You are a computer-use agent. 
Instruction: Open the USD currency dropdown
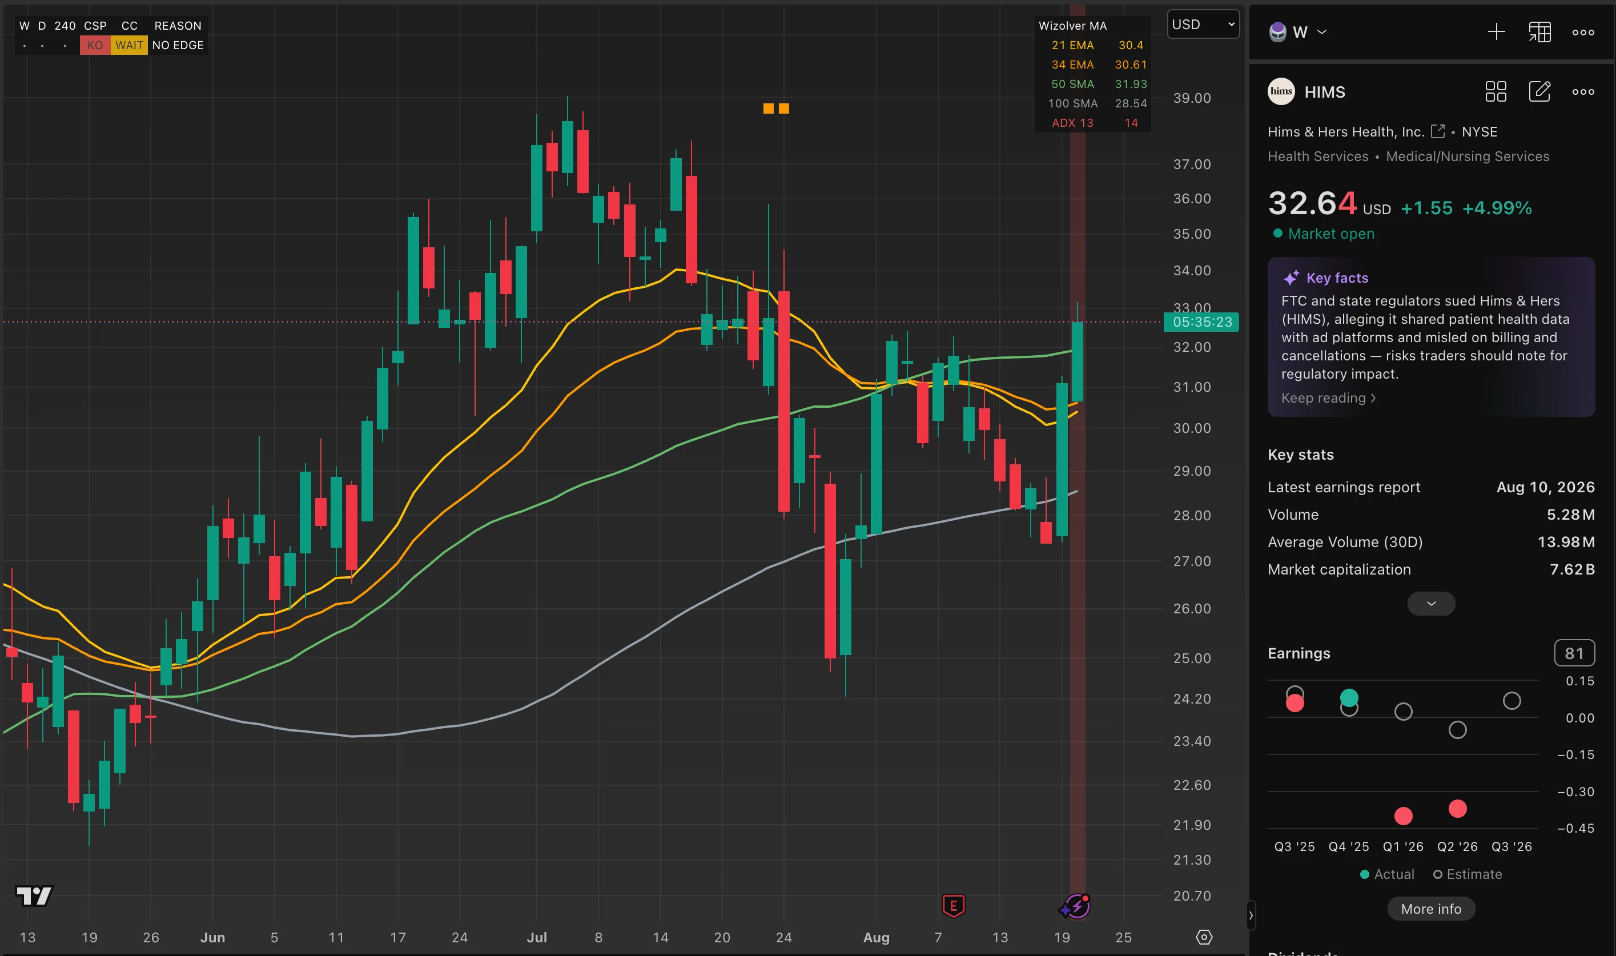(x=1203, y=25)
